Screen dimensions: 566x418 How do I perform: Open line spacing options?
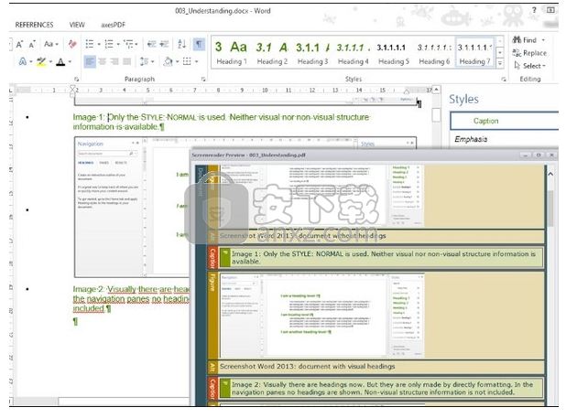point(147,61)
